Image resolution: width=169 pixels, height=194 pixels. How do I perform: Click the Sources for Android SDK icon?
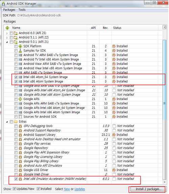tap(20, 117)
